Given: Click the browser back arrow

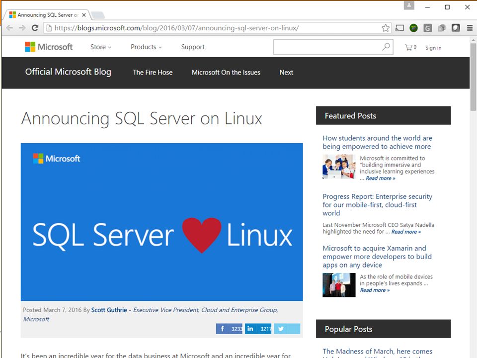Looking at the screenshot, I should click(9, 28).
